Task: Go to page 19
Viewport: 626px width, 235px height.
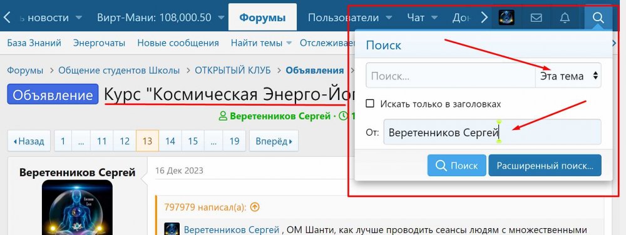Action: coord(234,141)
